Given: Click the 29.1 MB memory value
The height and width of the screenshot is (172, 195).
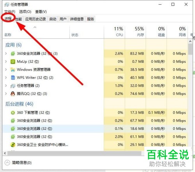Looking at the screenshot, I should [x=137, y=145].
